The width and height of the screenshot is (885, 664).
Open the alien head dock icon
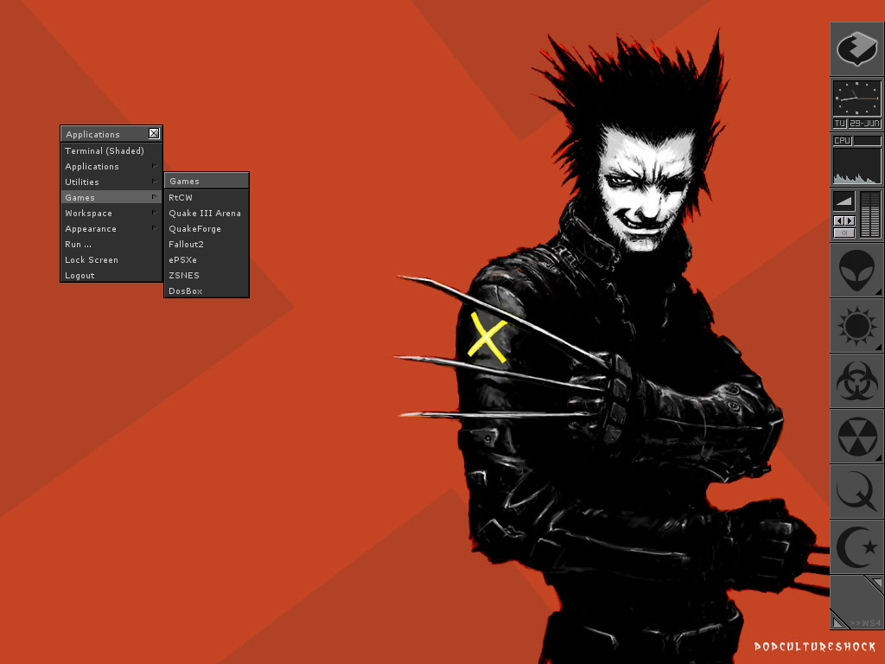point(856,271)
